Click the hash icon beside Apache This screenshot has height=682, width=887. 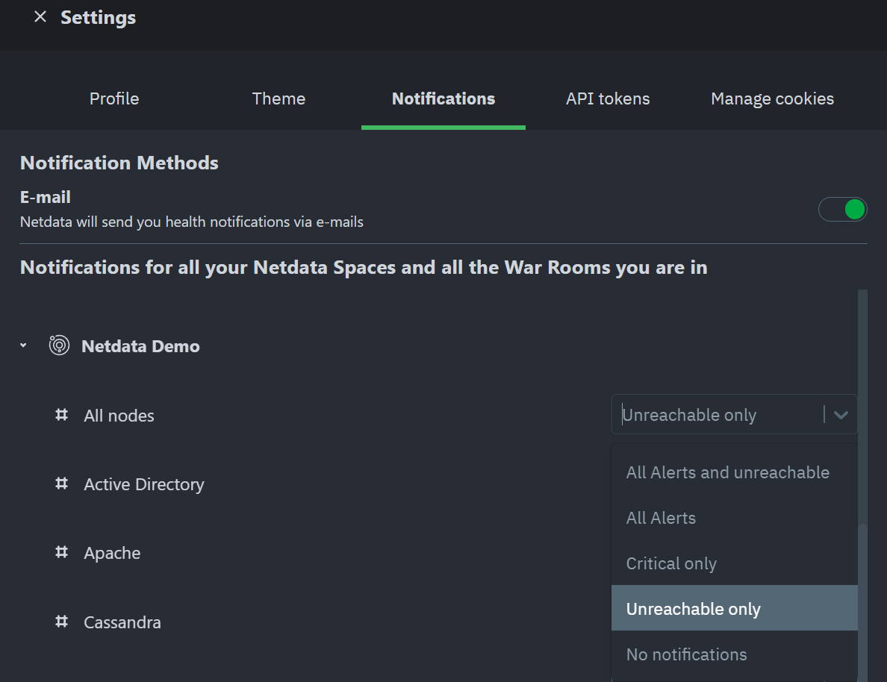pyautogui.click(x=62, y=553)
